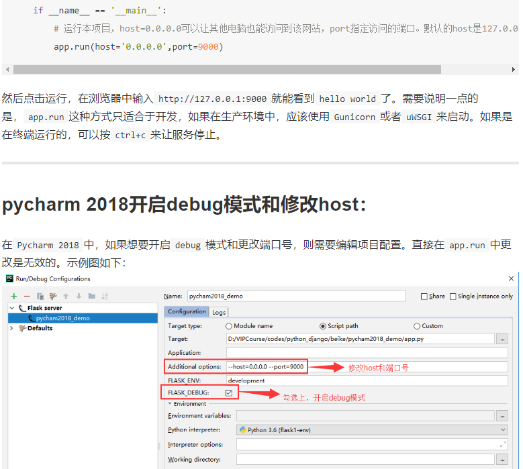Click the Name input field

pos(297,296)
